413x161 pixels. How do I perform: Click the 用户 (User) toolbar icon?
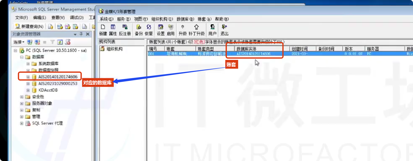click(x=212, y=30)
